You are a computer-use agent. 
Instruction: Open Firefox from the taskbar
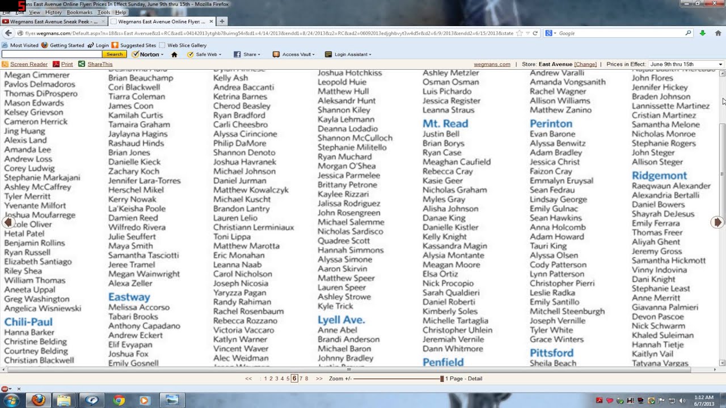38,400
